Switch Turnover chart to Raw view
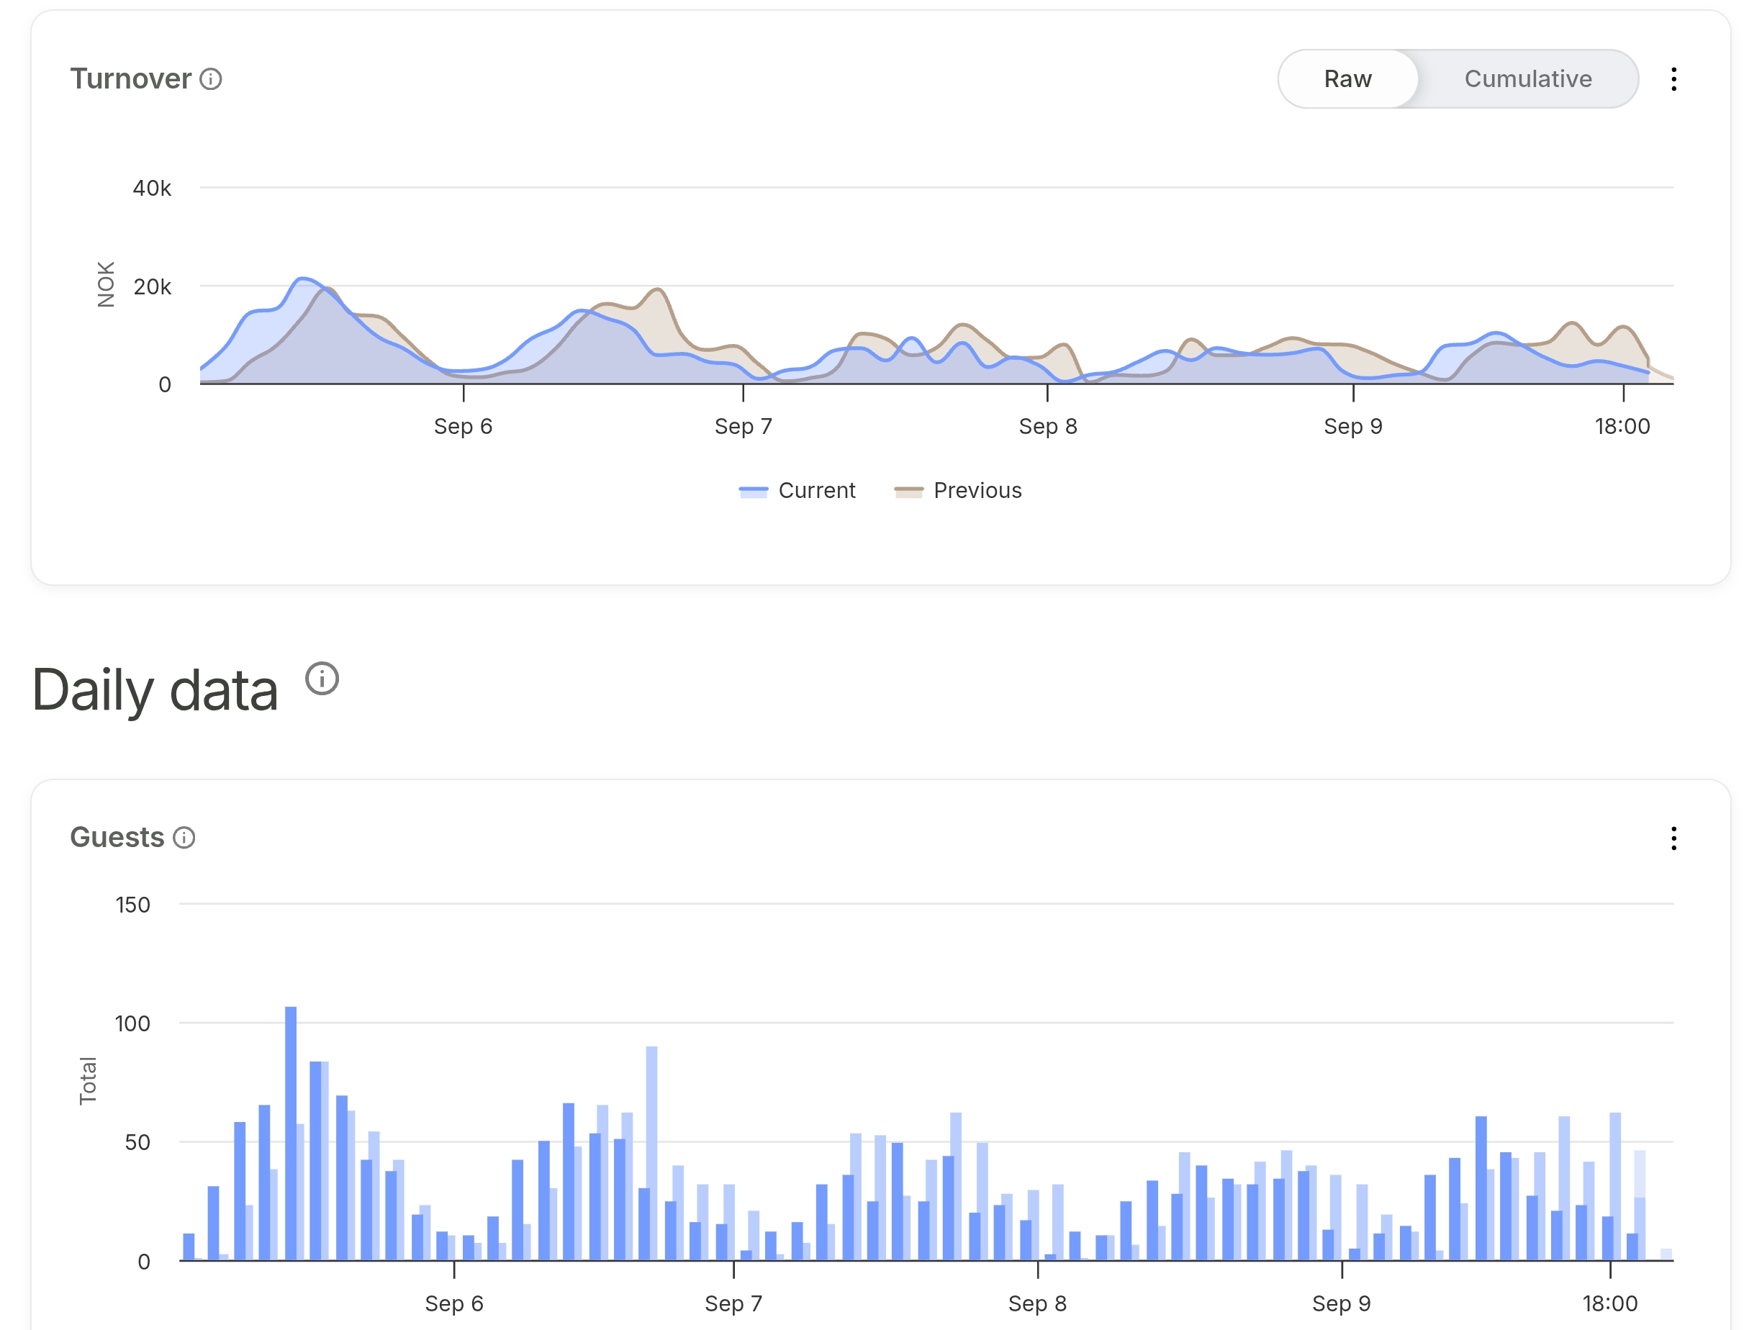Screen dimensions: 1762x1330 click(1348, 79)
